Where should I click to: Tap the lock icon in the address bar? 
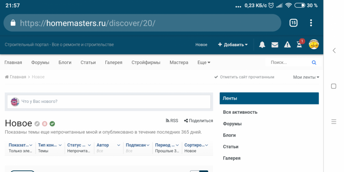(x=13, y=23)
